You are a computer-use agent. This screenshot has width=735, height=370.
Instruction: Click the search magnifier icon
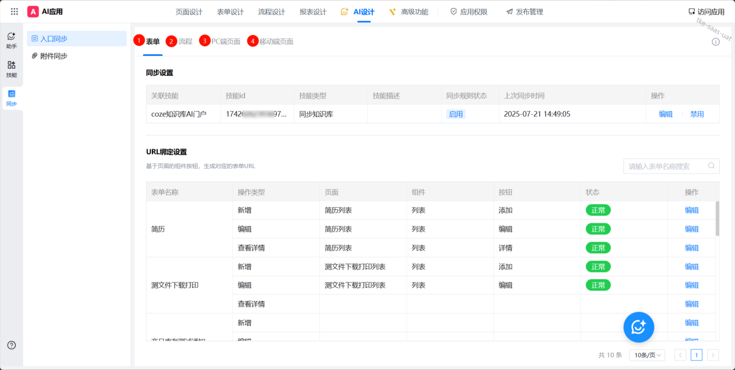point(711,166)
